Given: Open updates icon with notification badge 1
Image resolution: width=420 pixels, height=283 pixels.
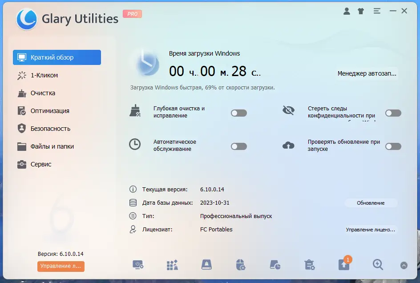Looking at the screenshot, I should (343, 265).
